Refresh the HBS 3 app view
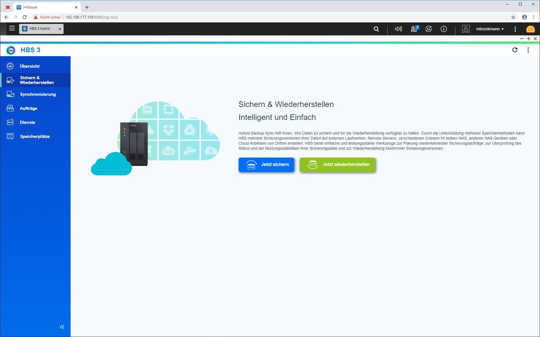 point(515,50)
